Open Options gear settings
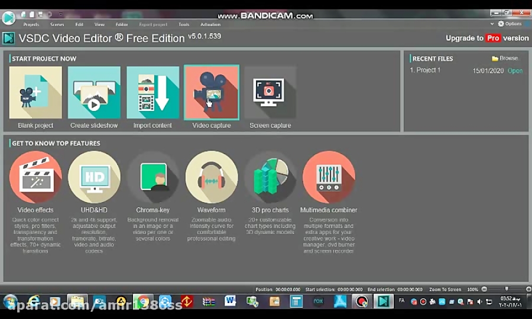532x319 pixels. click(510, 24)
